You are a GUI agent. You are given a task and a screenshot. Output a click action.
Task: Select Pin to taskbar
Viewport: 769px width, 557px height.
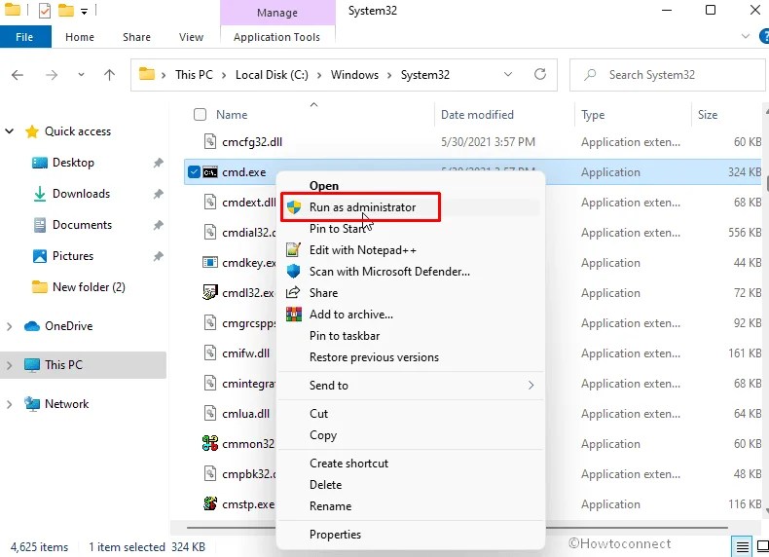345,336
